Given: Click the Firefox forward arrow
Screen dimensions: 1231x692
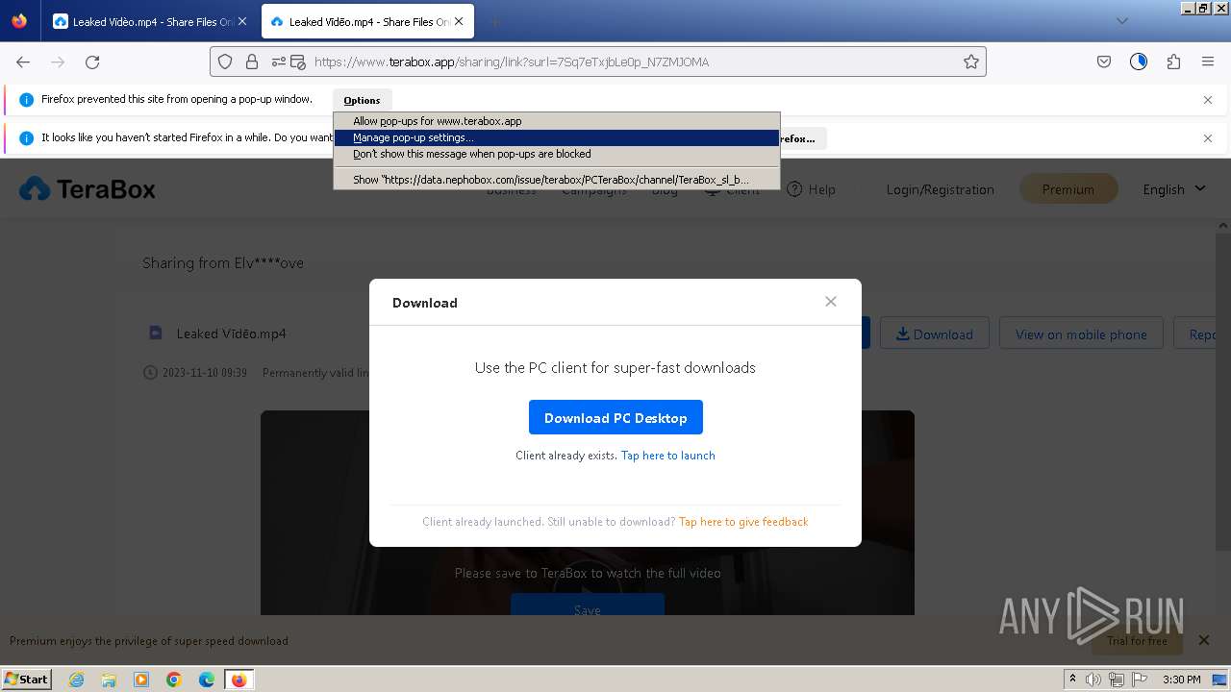Looking at the screenshot, I should [58, 62].
